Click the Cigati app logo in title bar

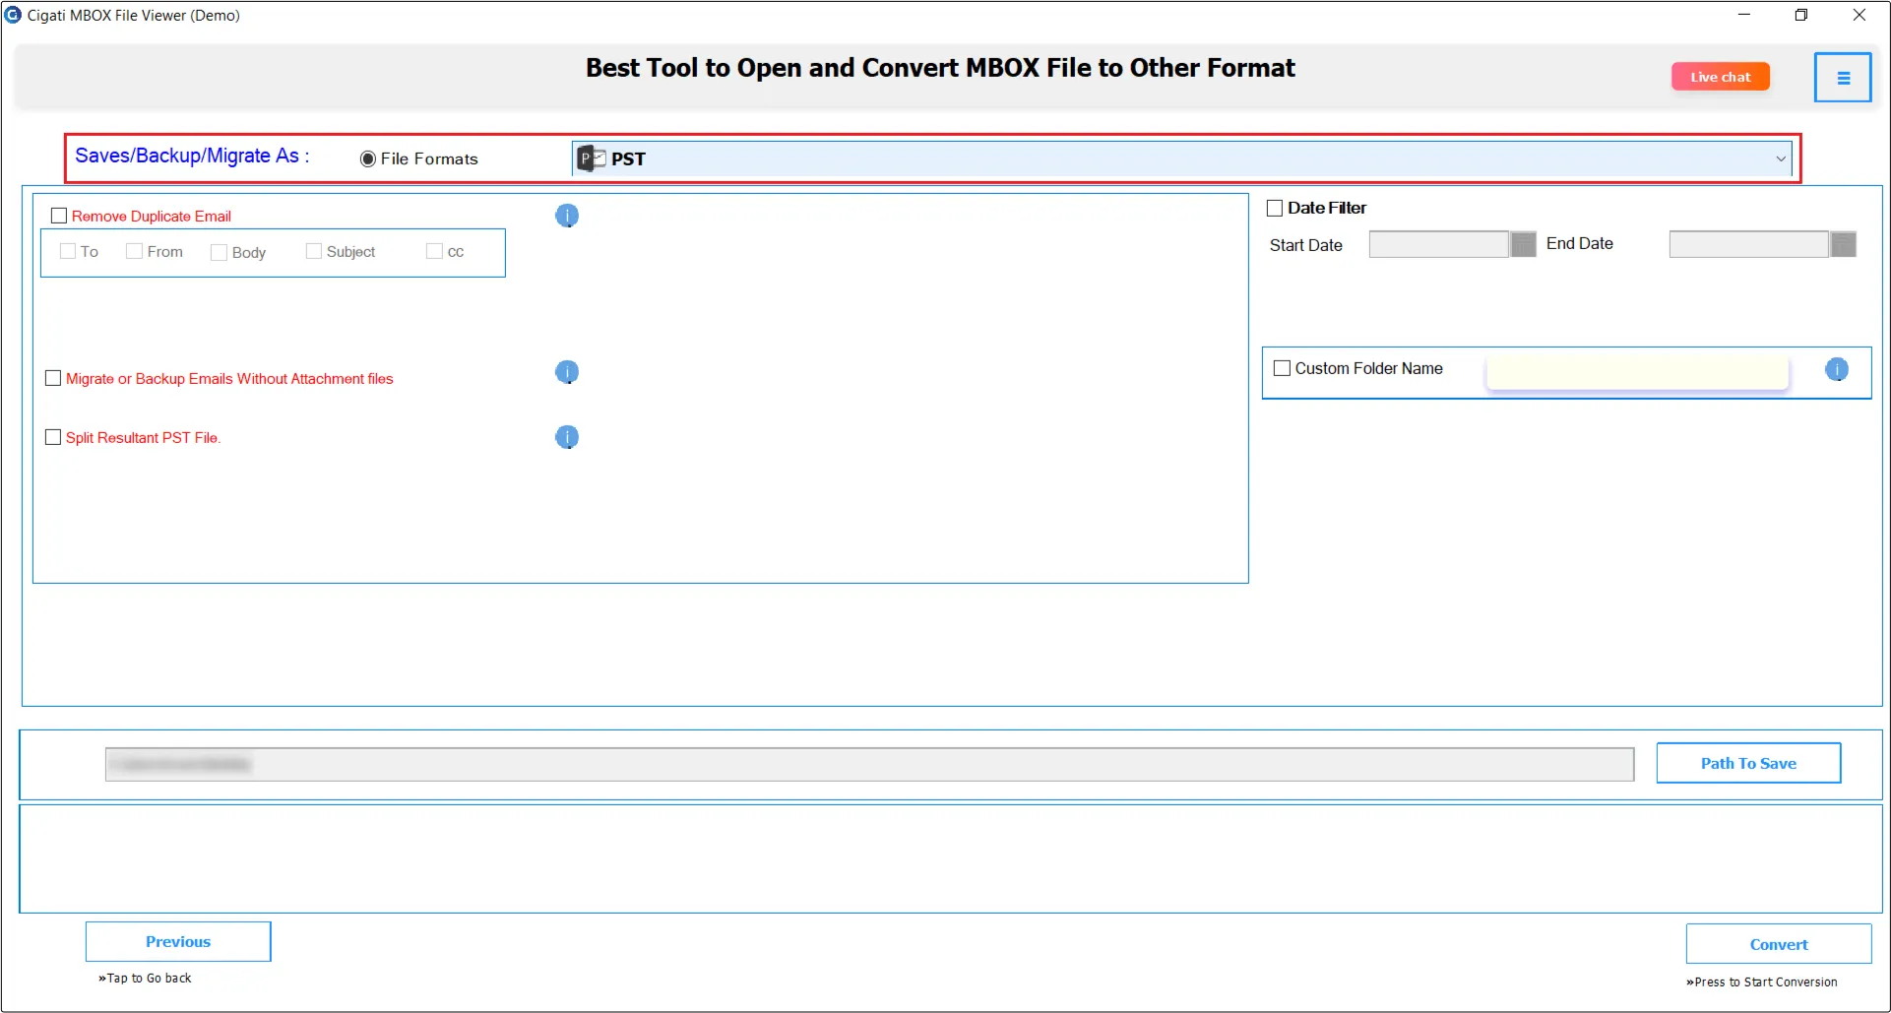click(13, 15)
